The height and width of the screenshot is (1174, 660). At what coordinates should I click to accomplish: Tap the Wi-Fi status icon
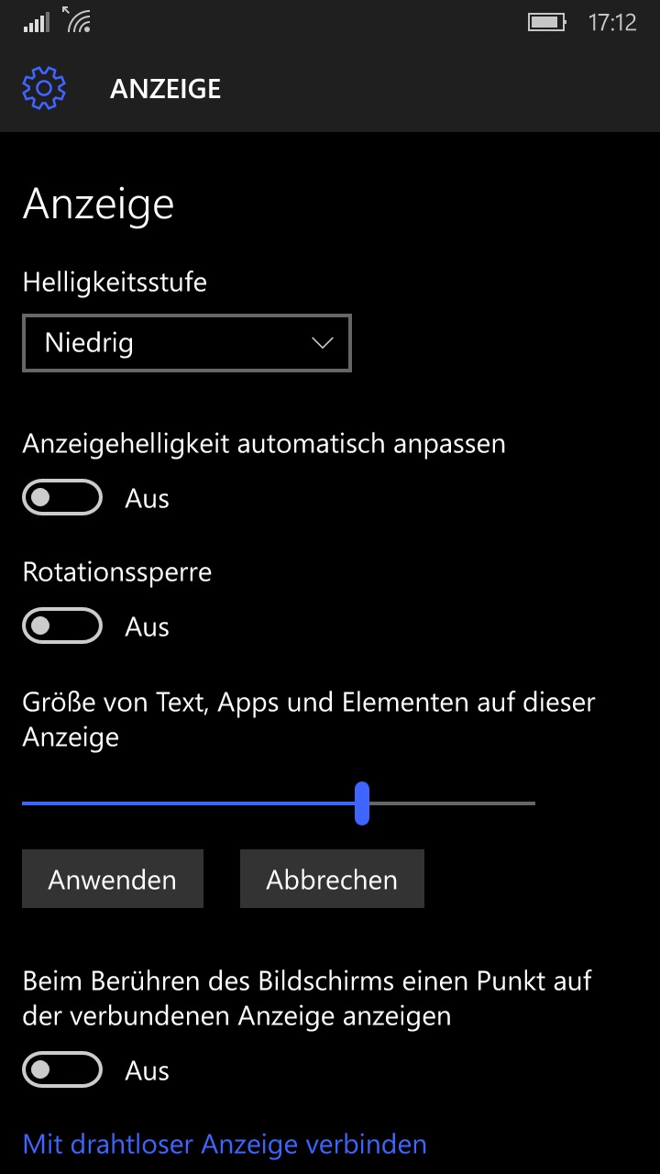(78, 19)
